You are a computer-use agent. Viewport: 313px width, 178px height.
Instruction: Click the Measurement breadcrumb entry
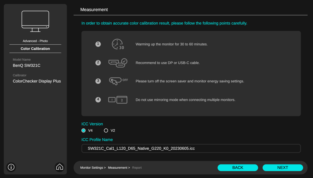(118, 168)
